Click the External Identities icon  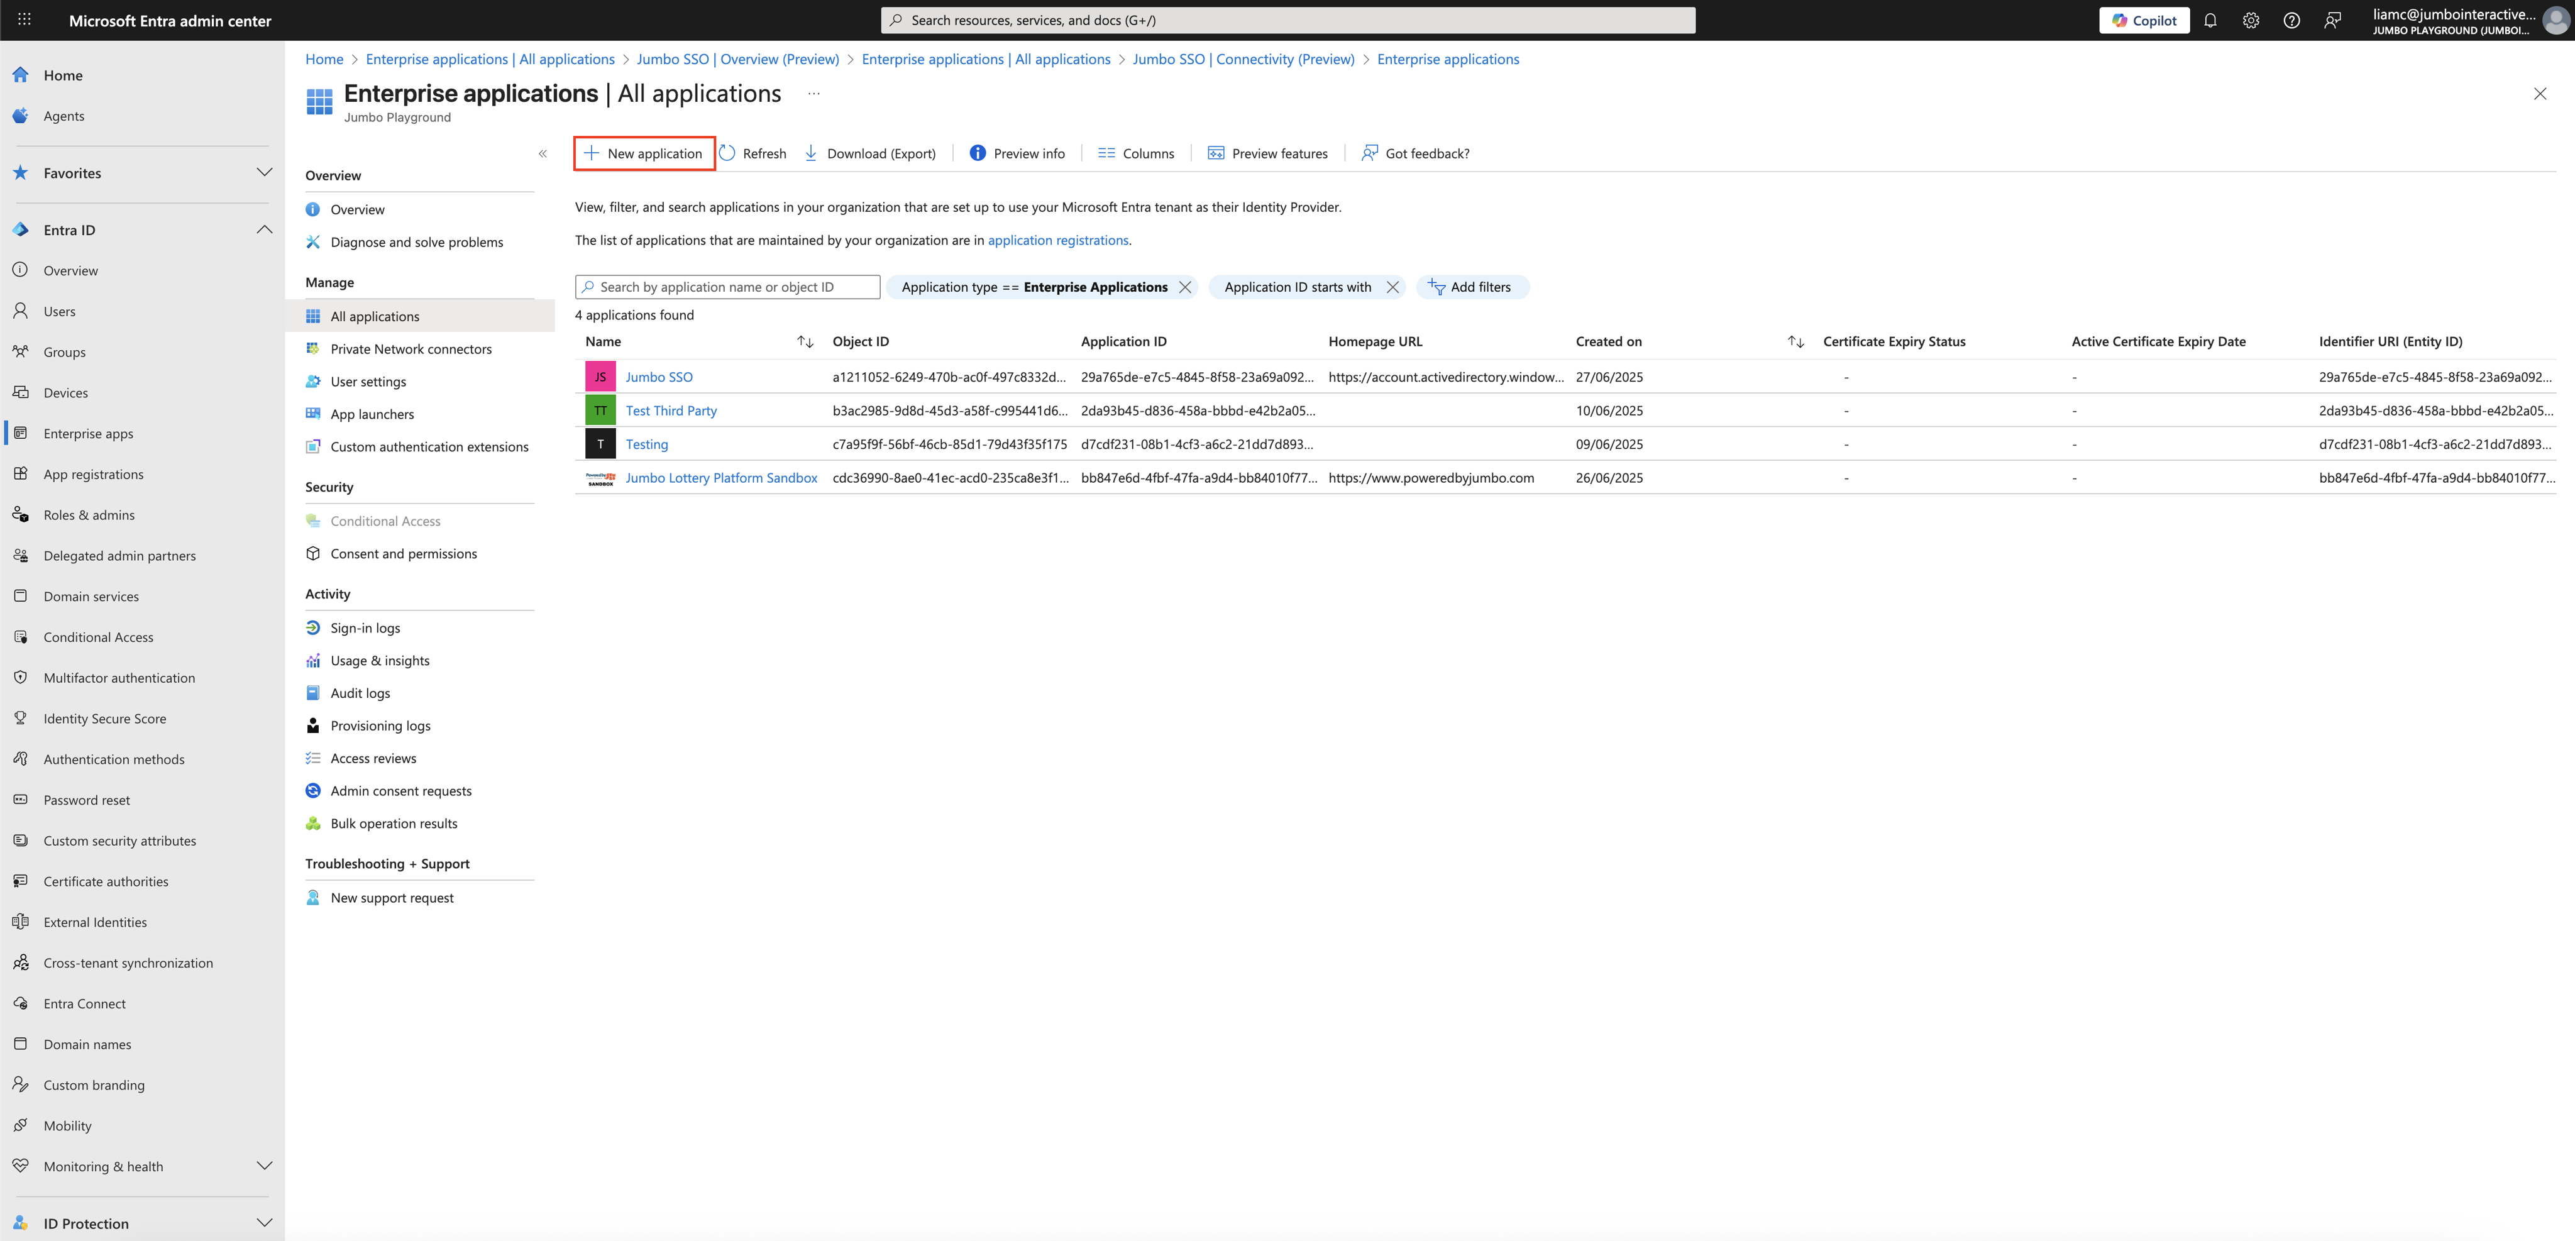(20, 922)
